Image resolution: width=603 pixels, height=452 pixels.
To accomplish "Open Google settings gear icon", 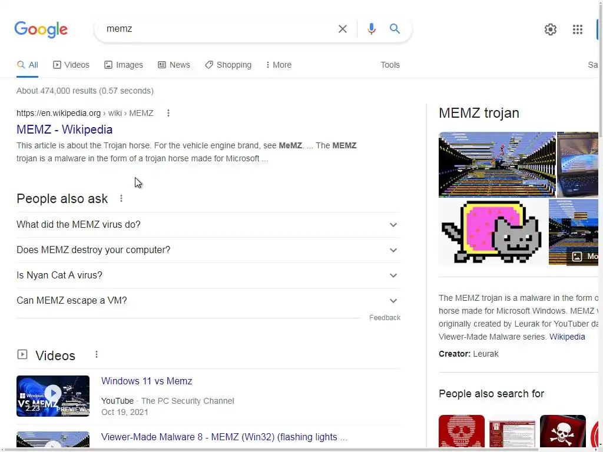I will pos(551,29).
